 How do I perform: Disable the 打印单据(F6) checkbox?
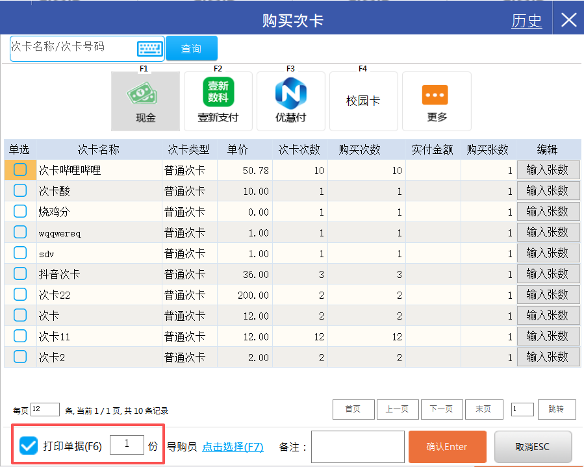(29, 446)
